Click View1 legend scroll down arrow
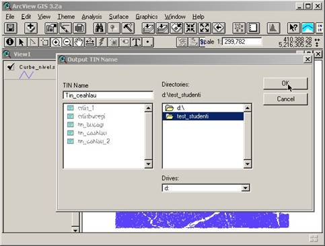 [75, 230]
